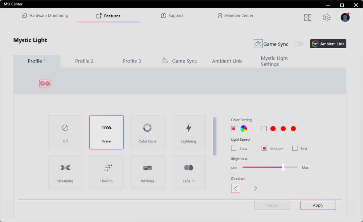This screenshot has height=222, width=363.
Task: Choose the Lightning lighting effect
Action: tap(189, 132)
